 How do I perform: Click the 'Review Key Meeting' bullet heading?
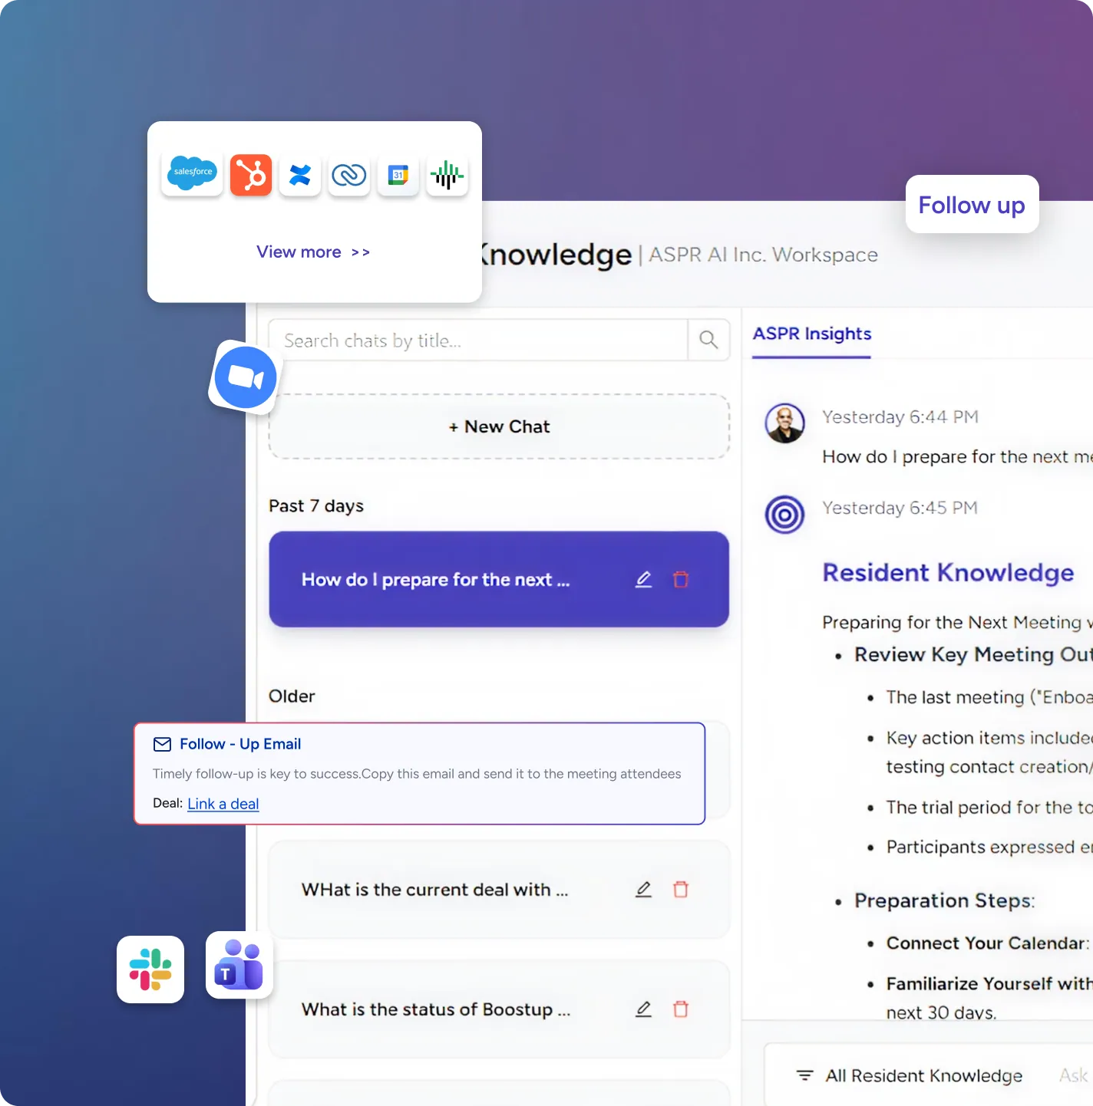click(973, 655)
